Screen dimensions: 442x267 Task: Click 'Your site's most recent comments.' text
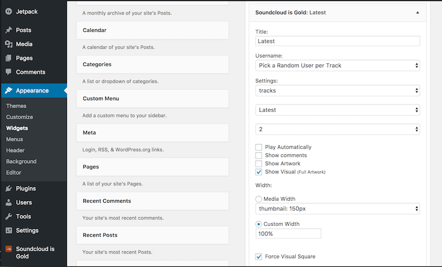(123, 218)
